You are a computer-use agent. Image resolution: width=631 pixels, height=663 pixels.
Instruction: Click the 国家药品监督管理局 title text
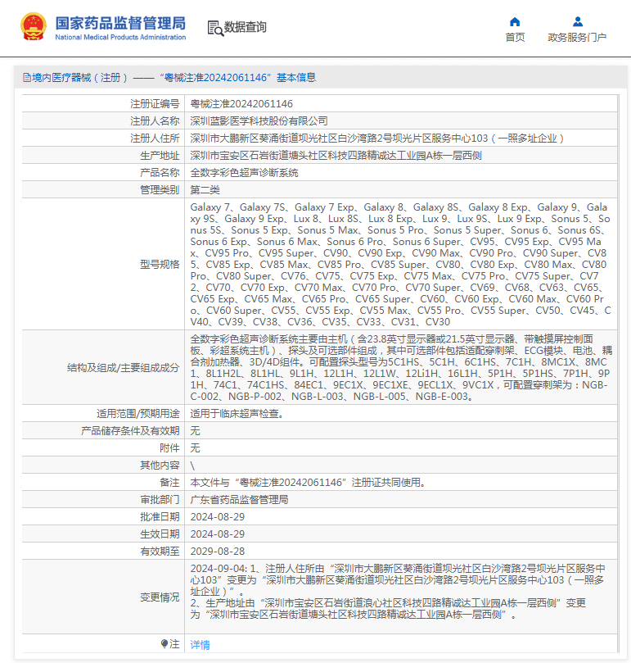120,23
